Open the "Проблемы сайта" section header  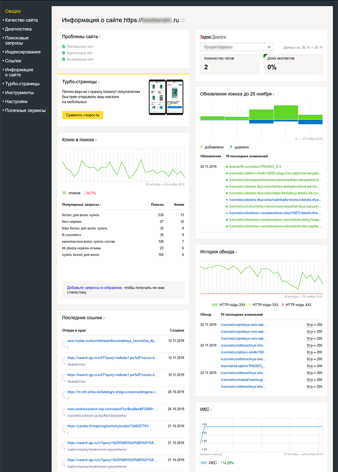pos(81,37)
